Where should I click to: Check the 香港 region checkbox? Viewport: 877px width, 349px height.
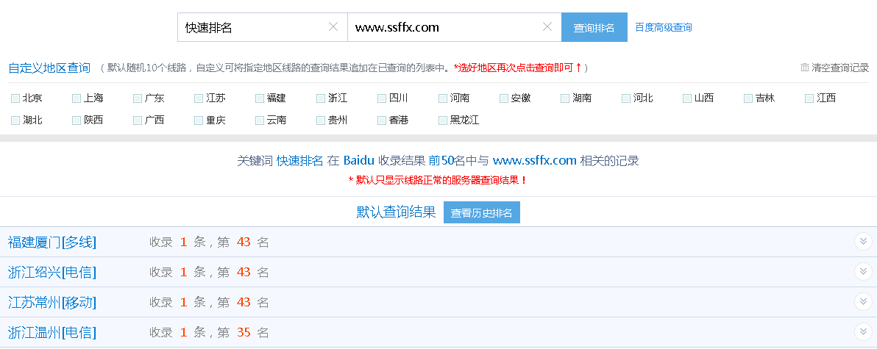[382, 120]
